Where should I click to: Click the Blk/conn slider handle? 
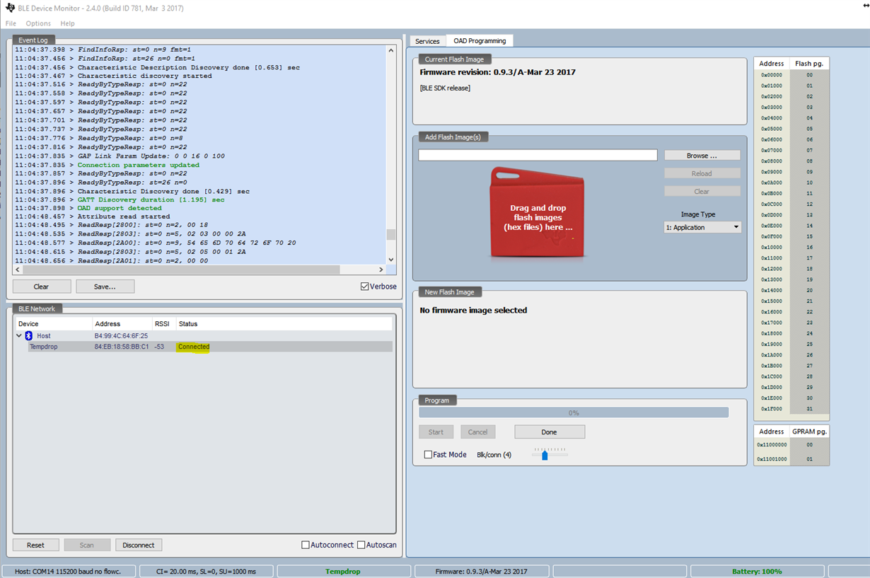coord(545,456)
